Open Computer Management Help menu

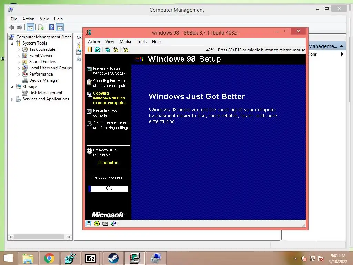pos(58,19)
